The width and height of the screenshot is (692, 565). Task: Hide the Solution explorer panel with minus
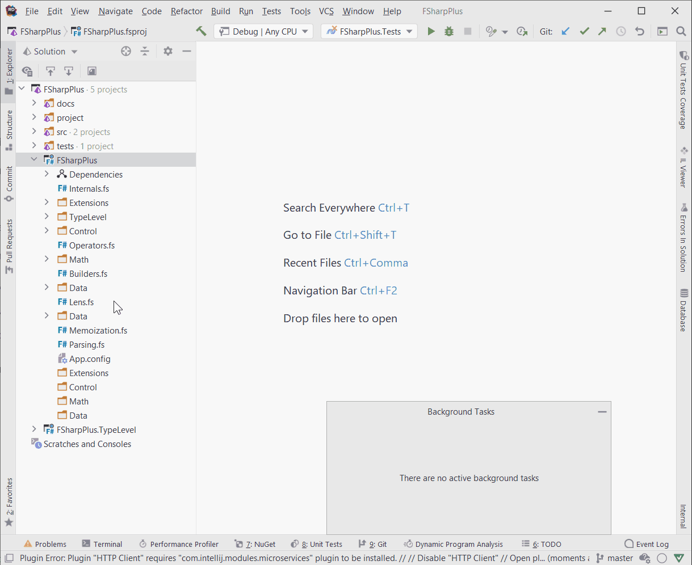(x=186, y=51)
